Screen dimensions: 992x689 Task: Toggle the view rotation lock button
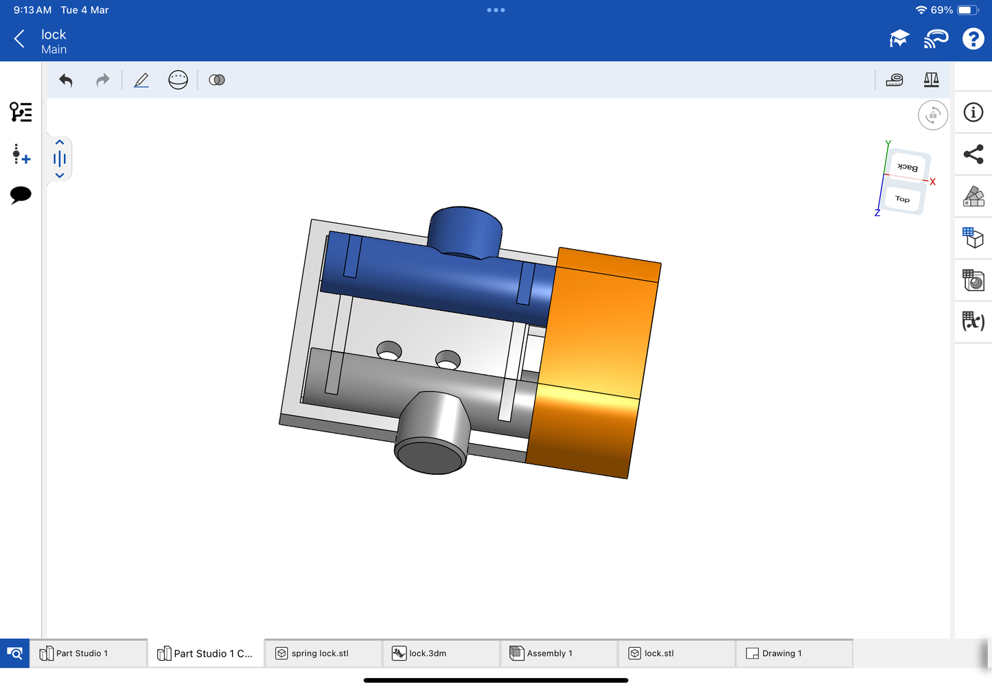[x=932, y=115]
